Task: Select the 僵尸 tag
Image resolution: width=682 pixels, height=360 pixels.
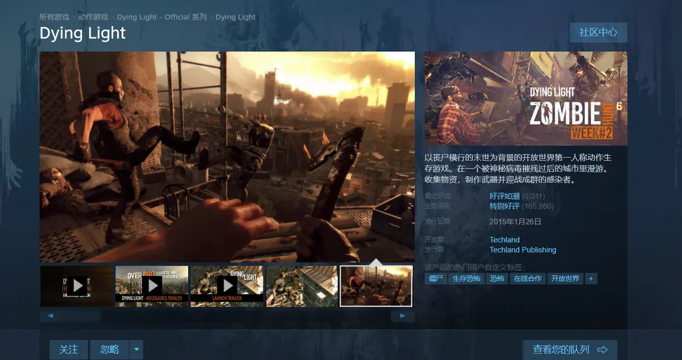Action: [x=436, y=279]
